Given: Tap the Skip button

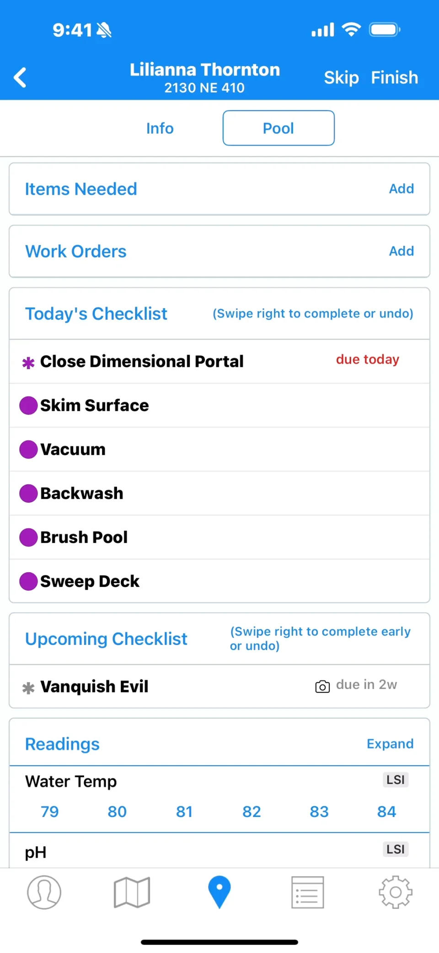Looking at the screenshot, I should pyautogui.click(x=341, y=77).
